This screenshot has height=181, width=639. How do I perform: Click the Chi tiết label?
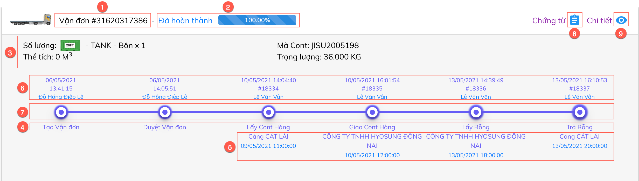[x=599, y=20]
